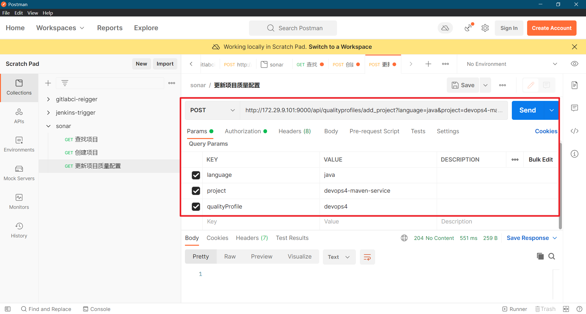The width and height of the screenshot is (586, 314).
Task: Open the tab actions ellipsis menu
Action: coord(445,64)
